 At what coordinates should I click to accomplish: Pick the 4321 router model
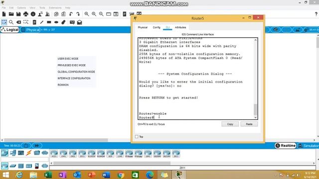pyautogui.click(x=54, y=154)
